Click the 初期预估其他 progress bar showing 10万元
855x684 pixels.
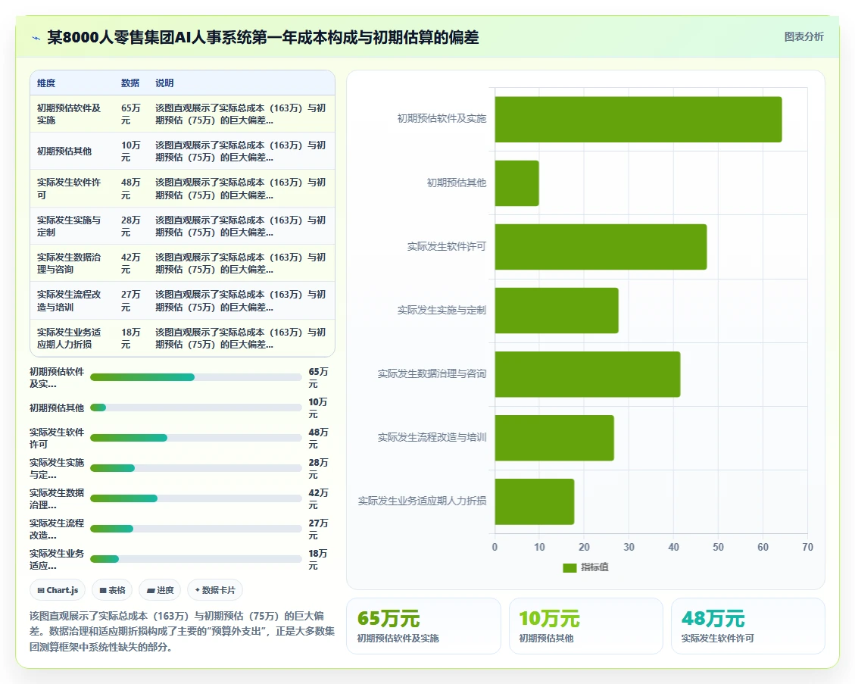coord(195,408)
